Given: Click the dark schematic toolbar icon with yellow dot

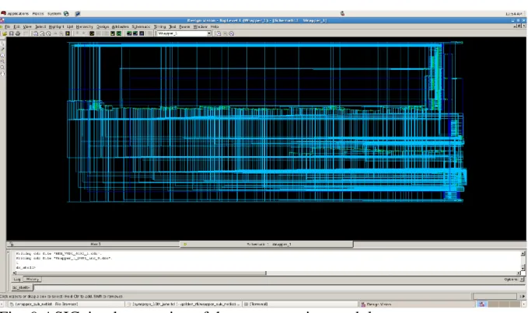Looking at the screenshot, I should pos(92,33).
